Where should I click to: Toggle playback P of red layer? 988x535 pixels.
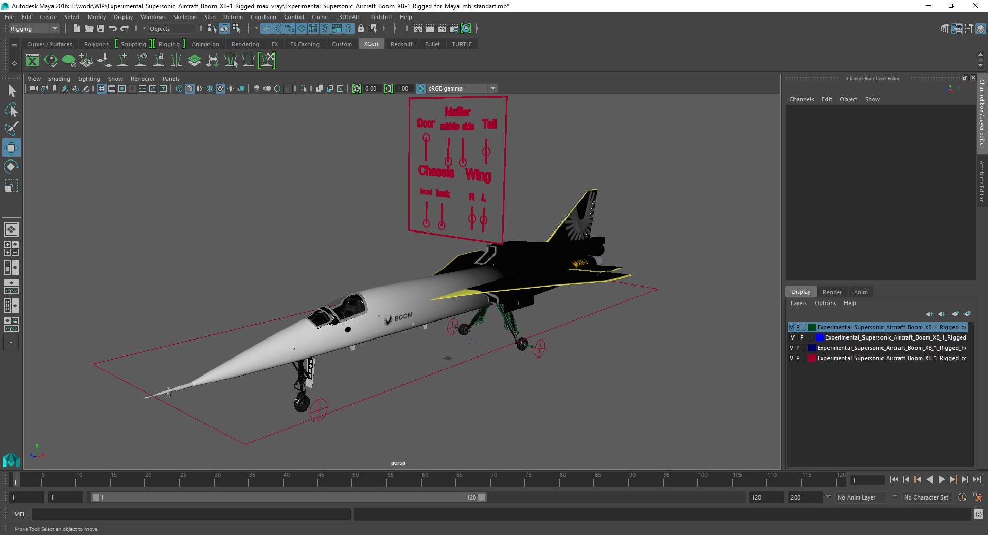pos(798,358)
